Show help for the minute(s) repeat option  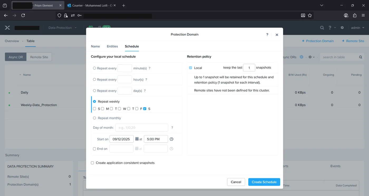coord(149,68)
